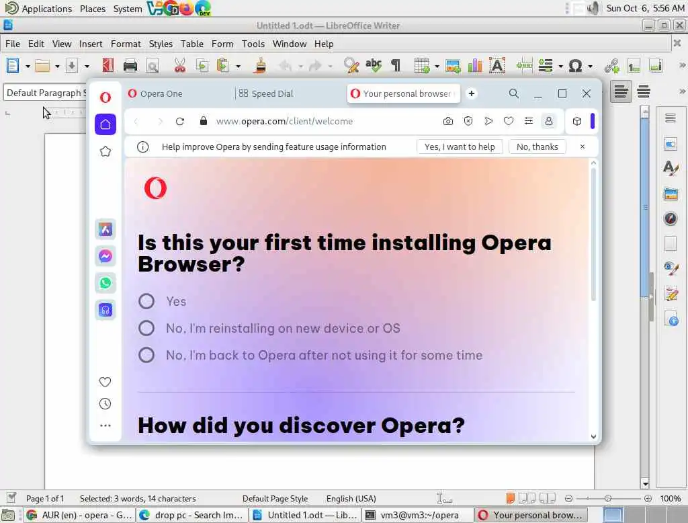
Task: Open the send/flow arrow icon in address bar
Action: (488, 121)
